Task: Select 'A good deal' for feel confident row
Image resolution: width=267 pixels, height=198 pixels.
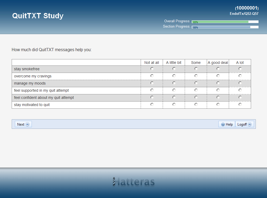Action: click(218, 97)
